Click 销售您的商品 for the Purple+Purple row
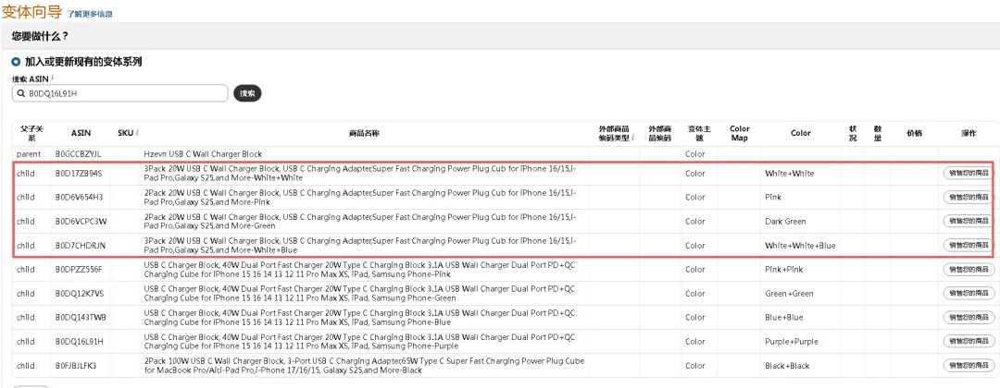The image size is (1000, 388). pos(969,342)
